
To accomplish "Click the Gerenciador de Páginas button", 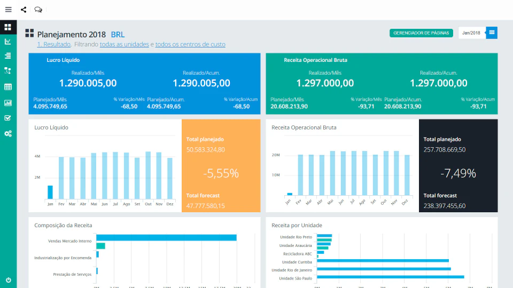I will pyautogui.click(x=421, y=33).
